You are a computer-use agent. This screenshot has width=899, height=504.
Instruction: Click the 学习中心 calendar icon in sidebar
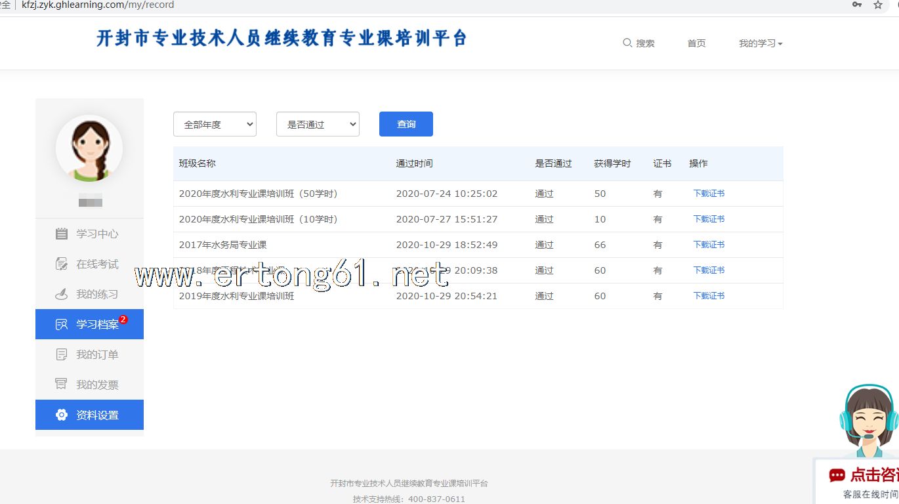[x=62, y=234]
